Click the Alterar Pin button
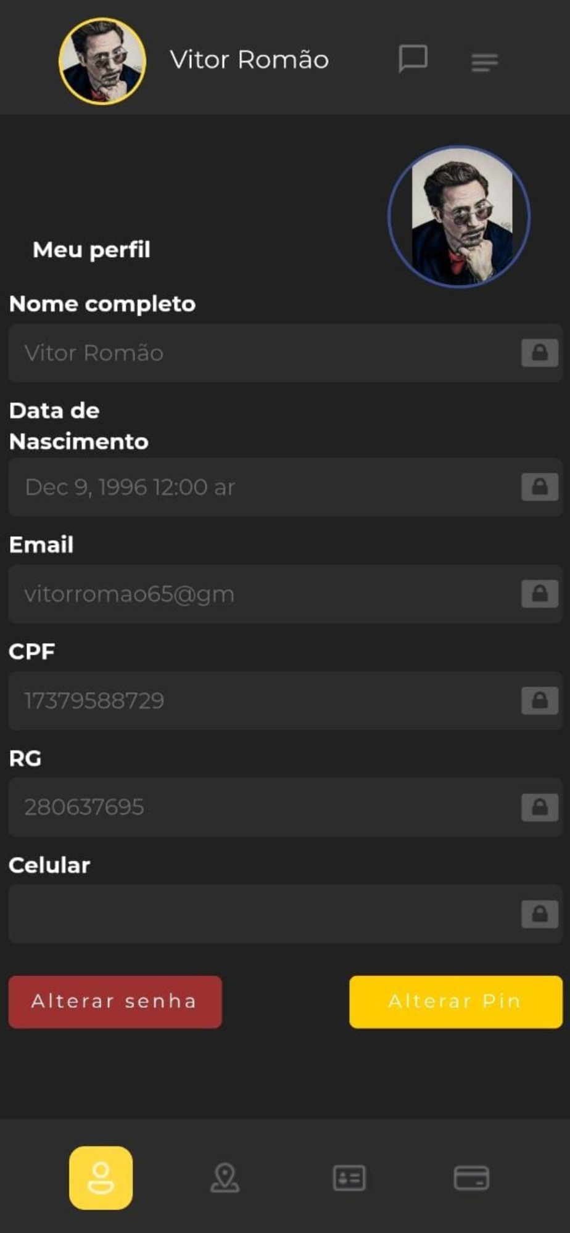The width and height of the screenshot is (570, 1233). point(456,1002)
